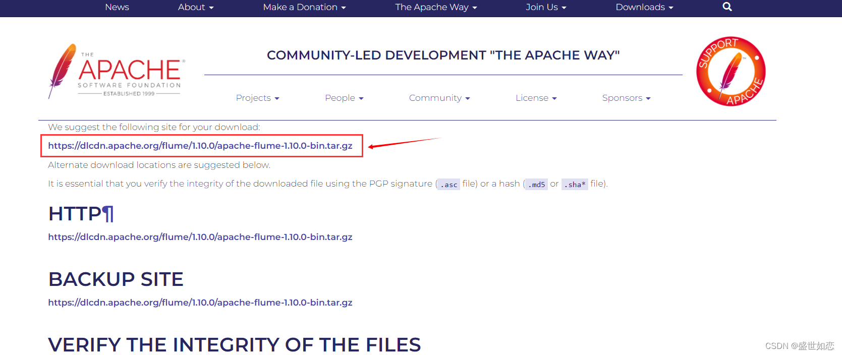Open The Apache Way dropdown
842x355 pixels.
click(x=436, y=7)
